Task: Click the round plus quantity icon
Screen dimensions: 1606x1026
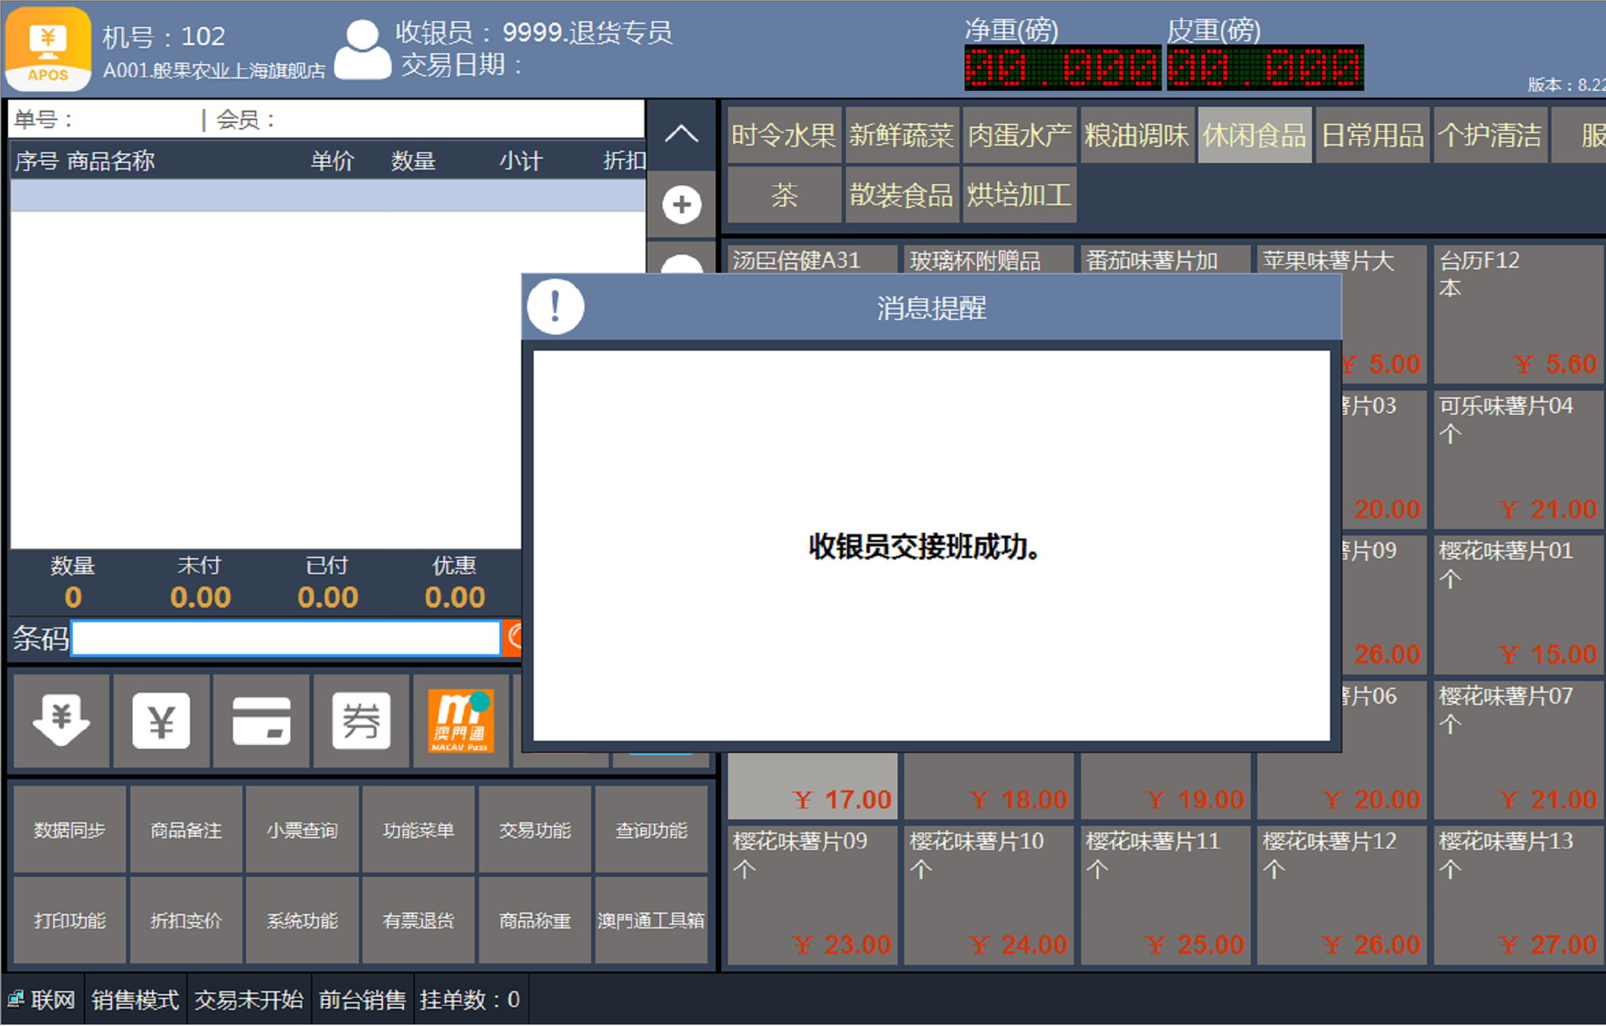Action: (681, 204)
